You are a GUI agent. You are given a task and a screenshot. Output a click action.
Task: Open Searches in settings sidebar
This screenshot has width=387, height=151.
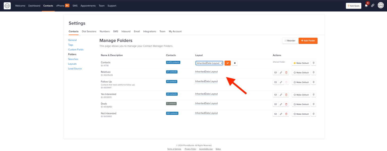(x=73, y=59)
